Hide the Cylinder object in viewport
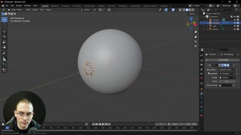 235,23
